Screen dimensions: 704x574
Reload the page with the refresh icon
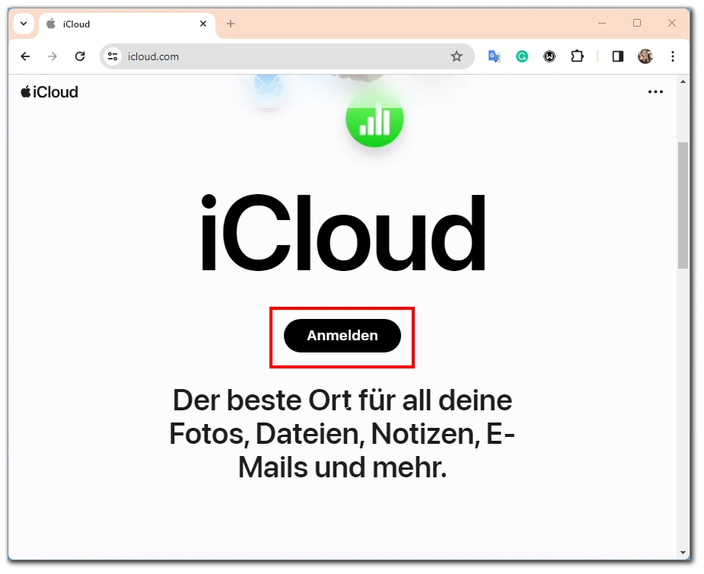(80, 56)
